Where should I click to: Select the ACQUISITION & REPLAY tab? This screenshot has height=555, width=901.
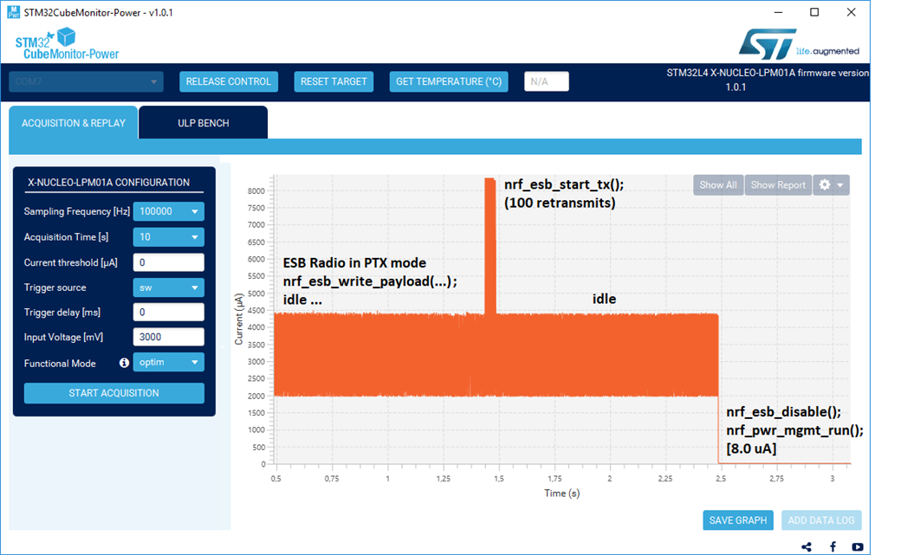[74, 123]
